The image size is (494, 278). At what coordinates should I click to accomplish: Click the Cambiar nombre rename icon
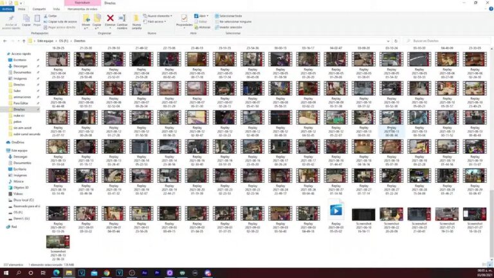122,18
